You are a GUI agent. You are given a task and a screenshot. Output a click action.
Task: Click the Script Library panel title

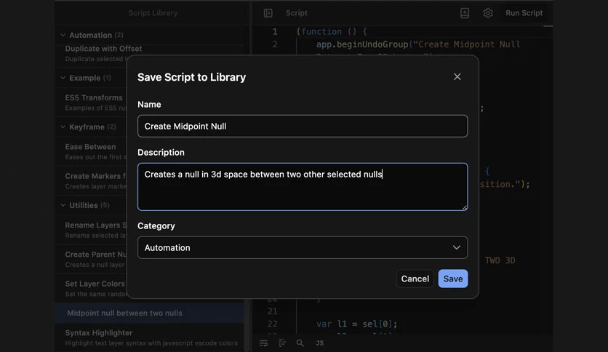point(153,13)
